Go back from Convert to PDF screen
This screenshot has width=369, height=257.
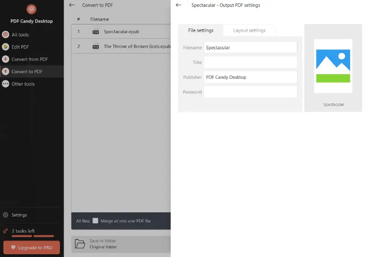[72, 5]
